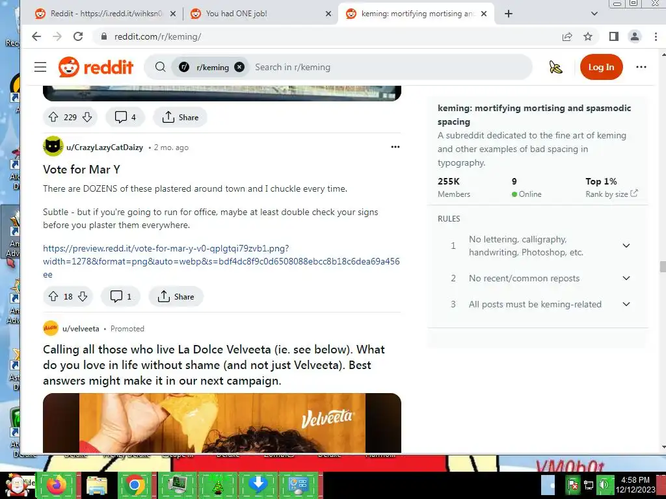666x499 pixels.
Task: Remove r/keming search filter chip
Action: [239, 67]
